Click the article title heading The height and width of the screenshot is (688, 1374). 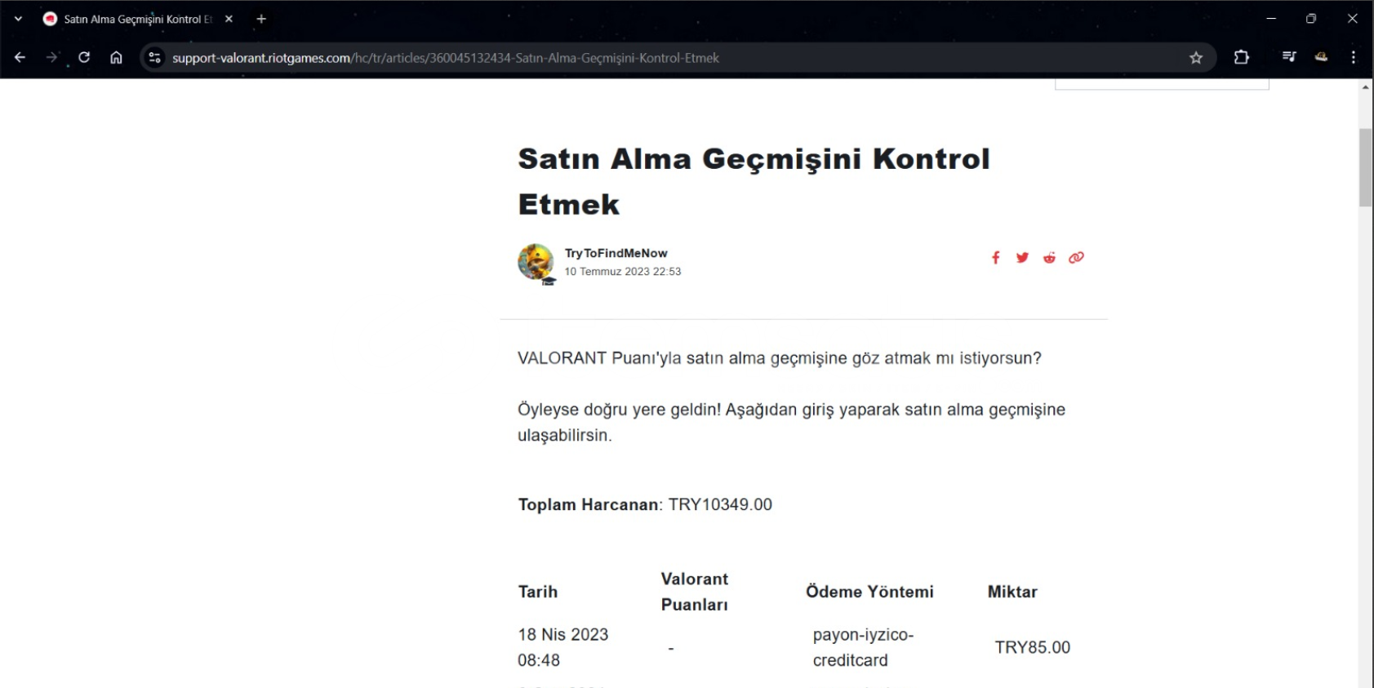(x=754, y=181)
